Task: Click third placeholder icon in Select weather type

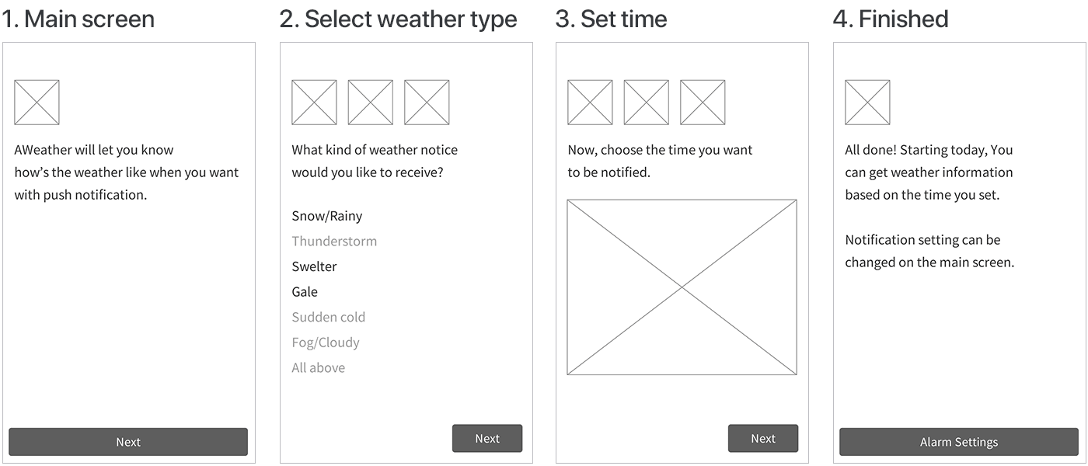Action: tap(427, 103)
